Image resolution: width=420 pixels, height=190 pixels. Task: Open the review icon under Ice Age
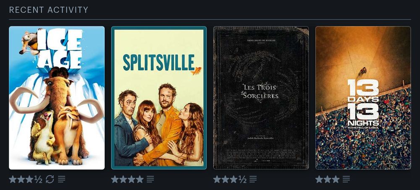pyautogui.click(x=62, y=179)
